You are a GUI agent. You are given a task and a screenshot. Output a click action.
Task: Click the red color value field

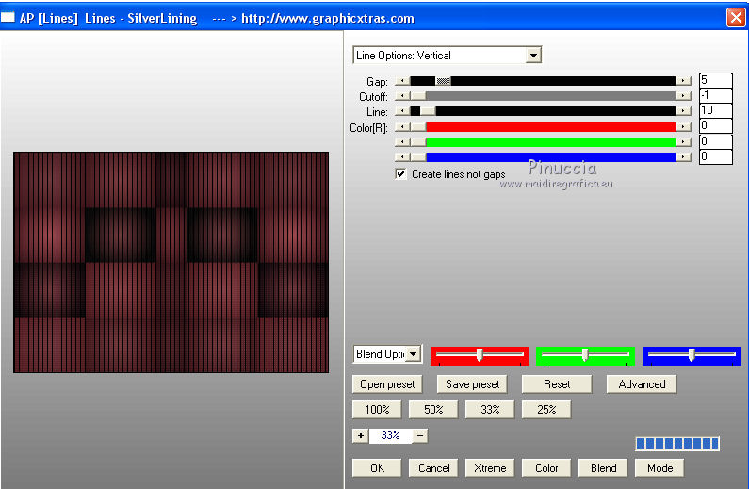click(x=716, y=126)
